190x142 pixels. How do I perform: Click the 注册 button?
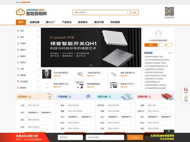pos(165,45)
